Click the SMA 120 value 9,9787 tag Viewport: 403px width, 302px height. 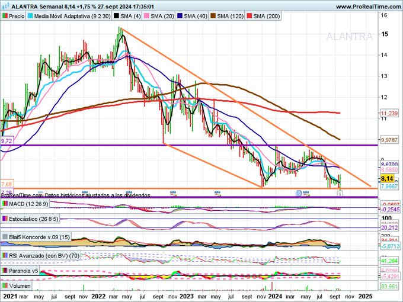[x=389, y=140]
